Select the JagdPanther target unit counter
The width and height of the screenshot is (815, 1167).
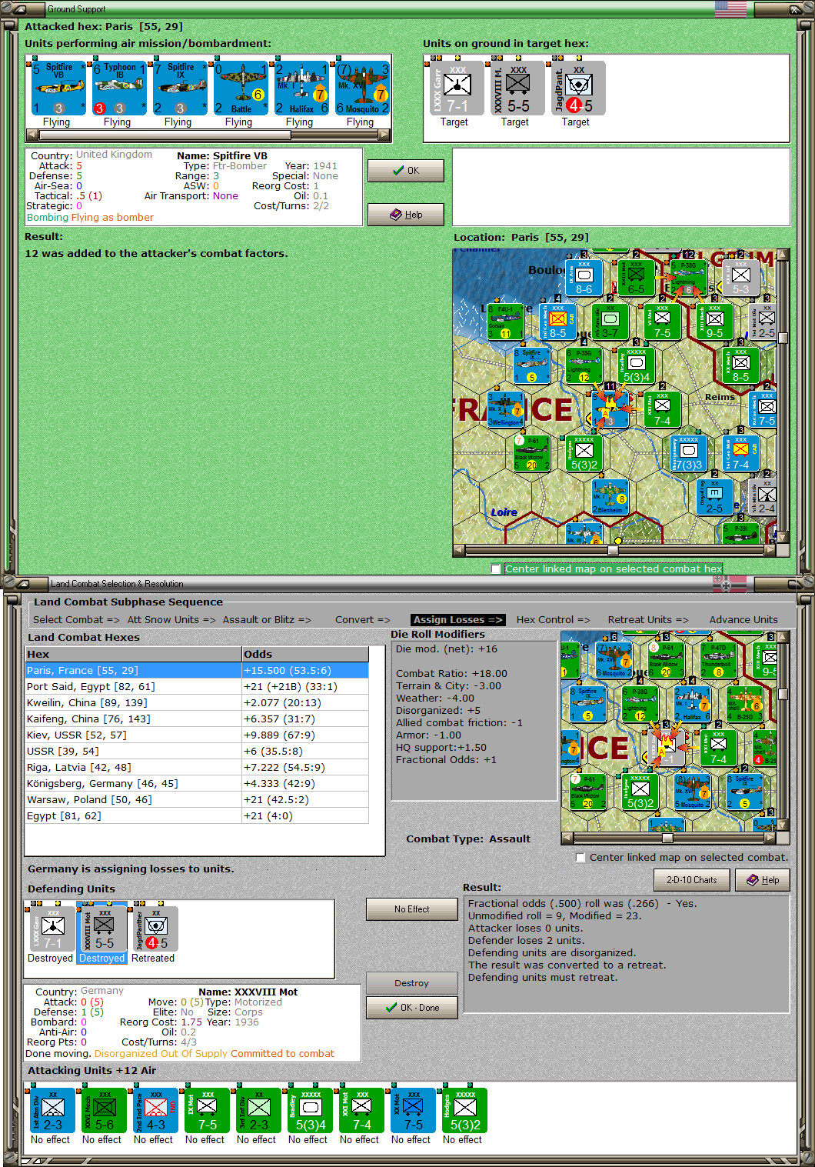coord(578,88)
